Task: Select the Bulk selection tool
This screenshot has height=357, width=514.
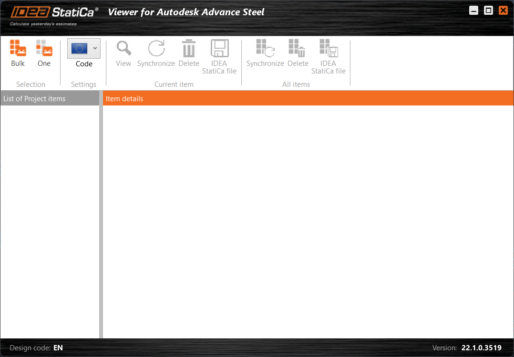Action: 18,52
